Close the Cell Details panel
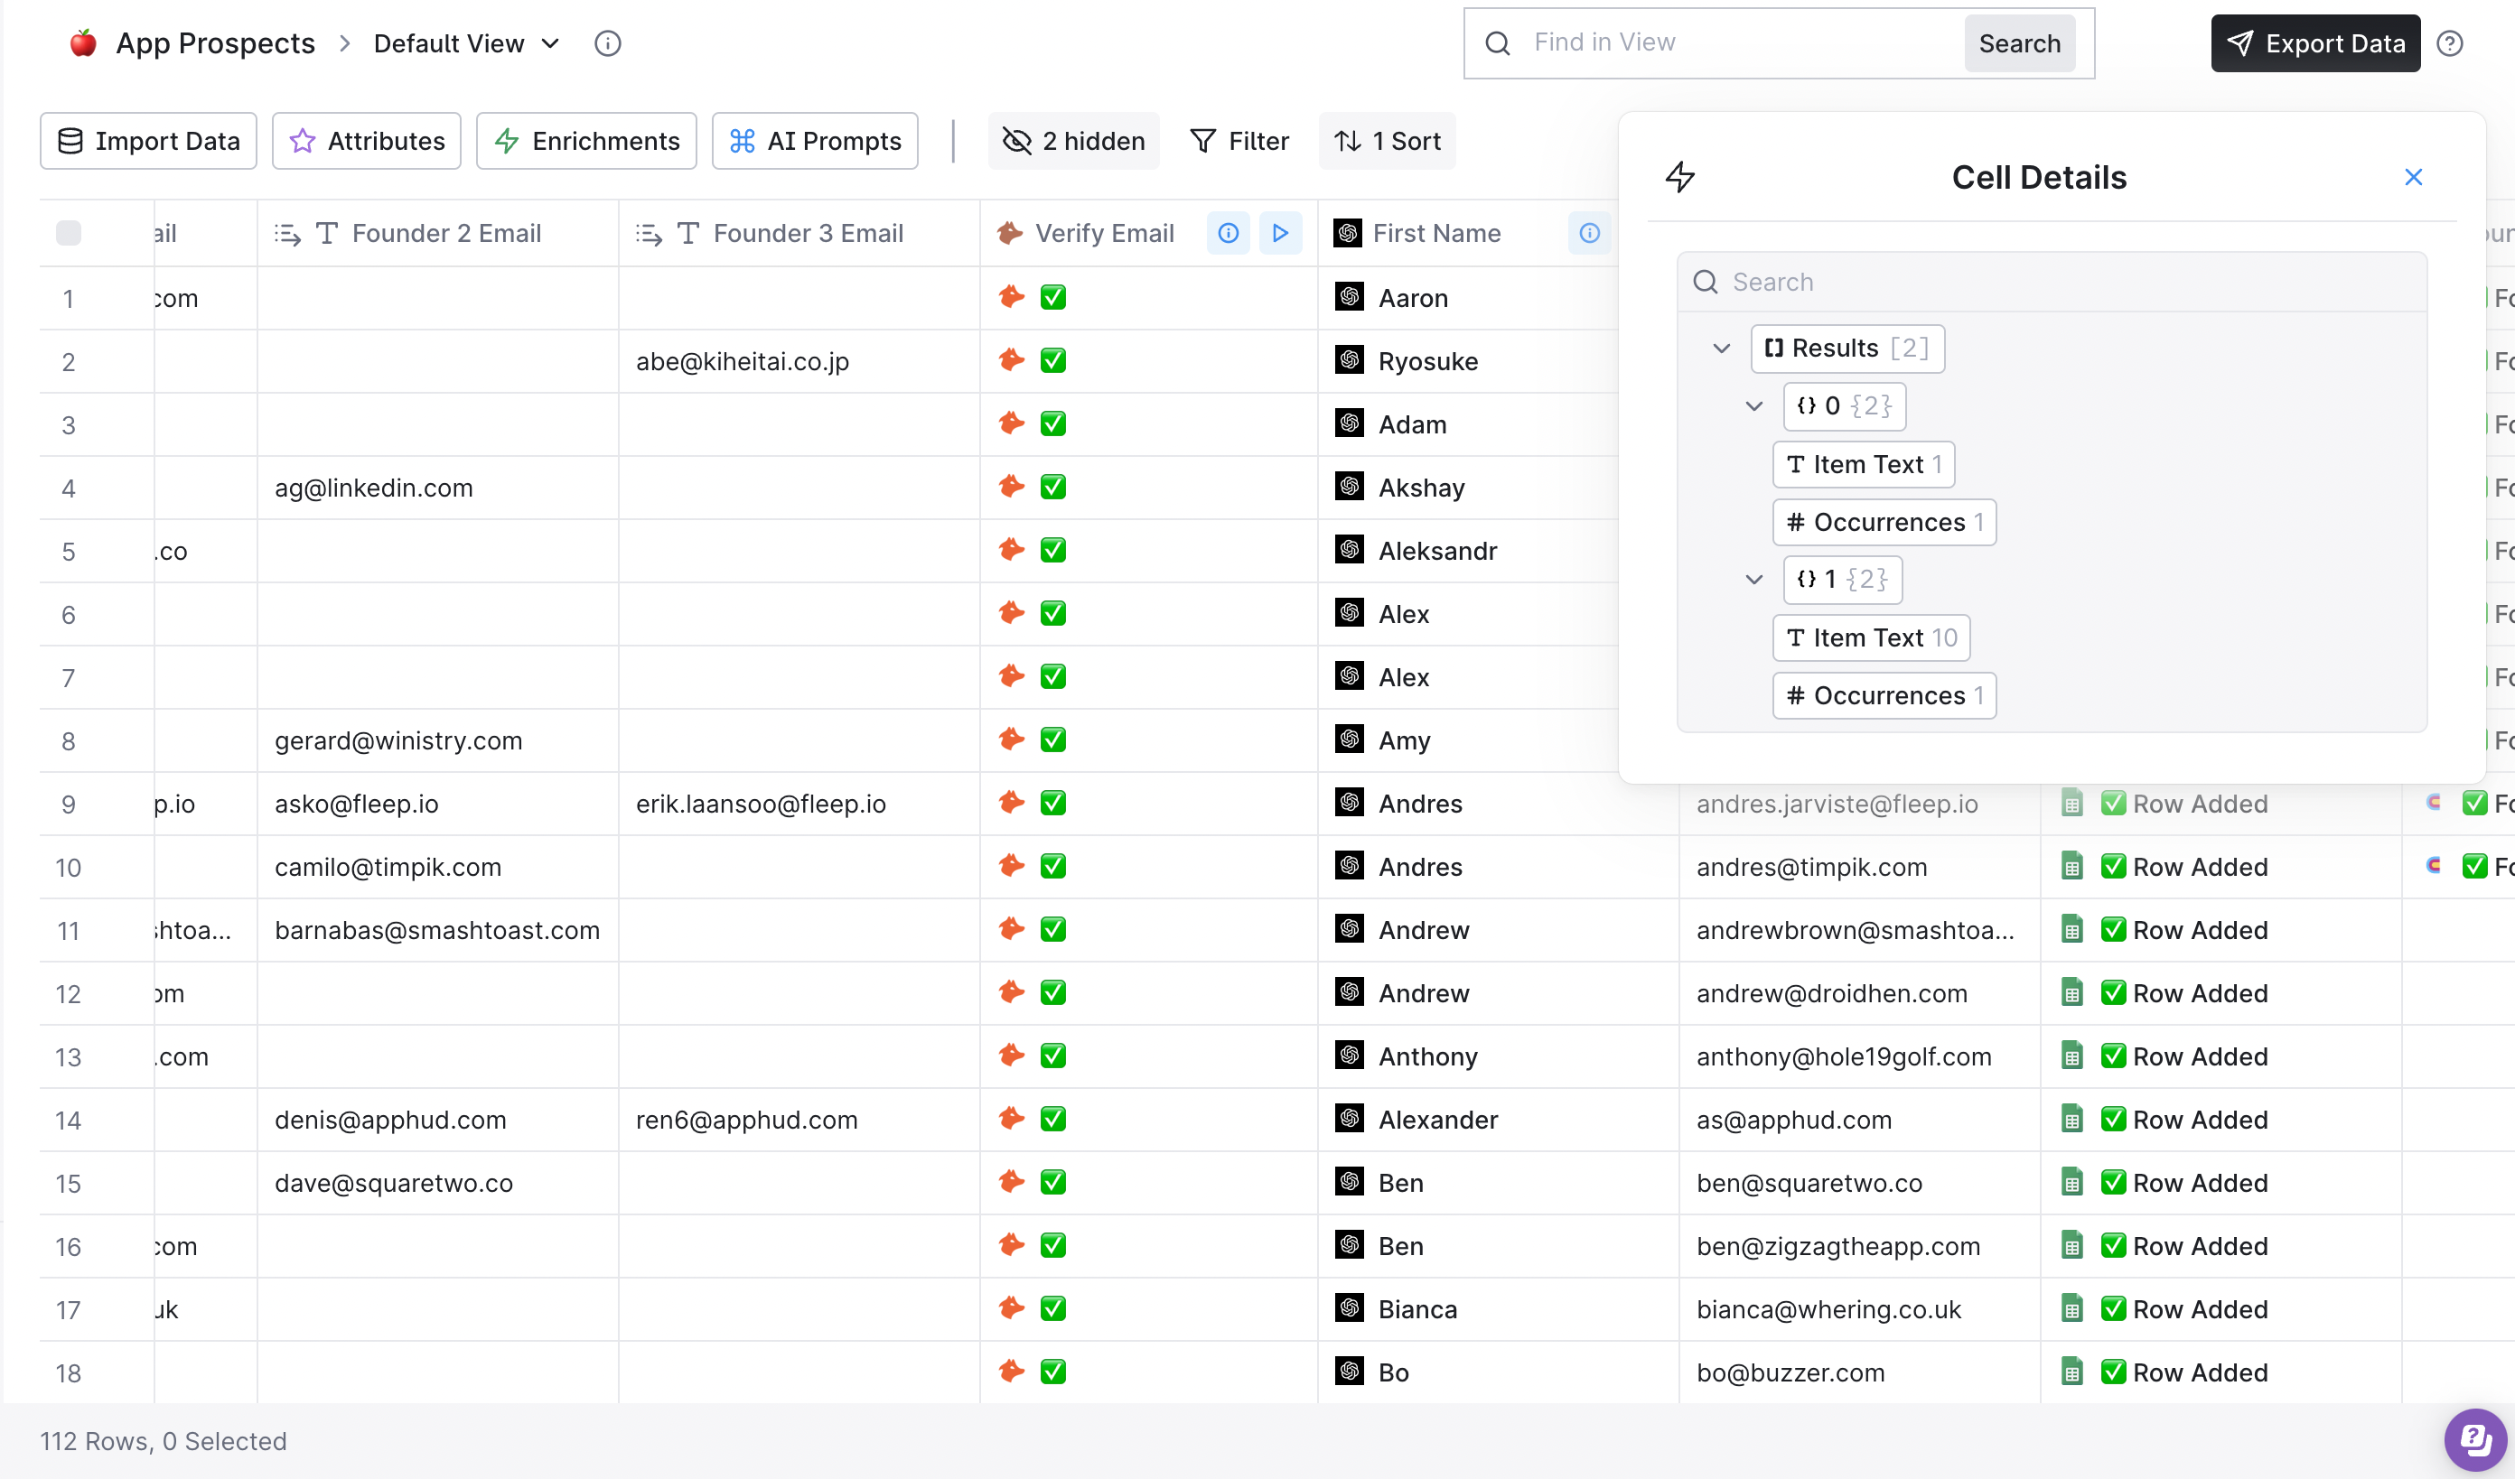2515x1479 pixels. point(2414,178)
